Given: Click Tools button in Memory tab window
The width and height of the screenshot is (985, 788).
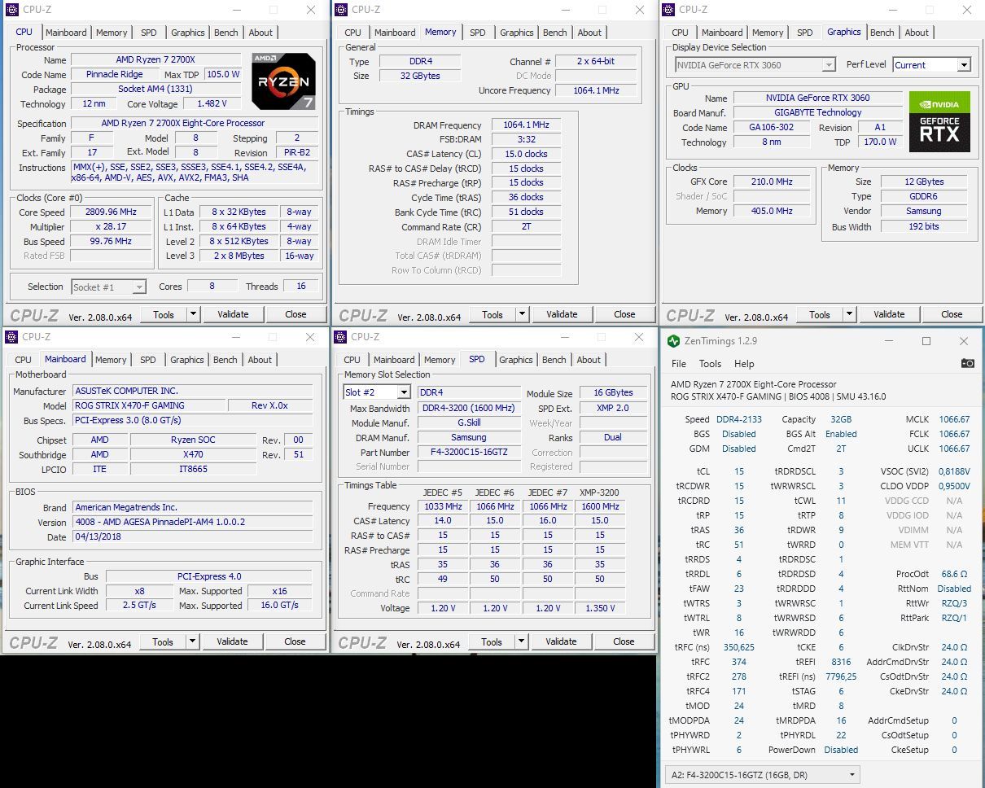Looking at the screenshot, I should coord(492,314).
